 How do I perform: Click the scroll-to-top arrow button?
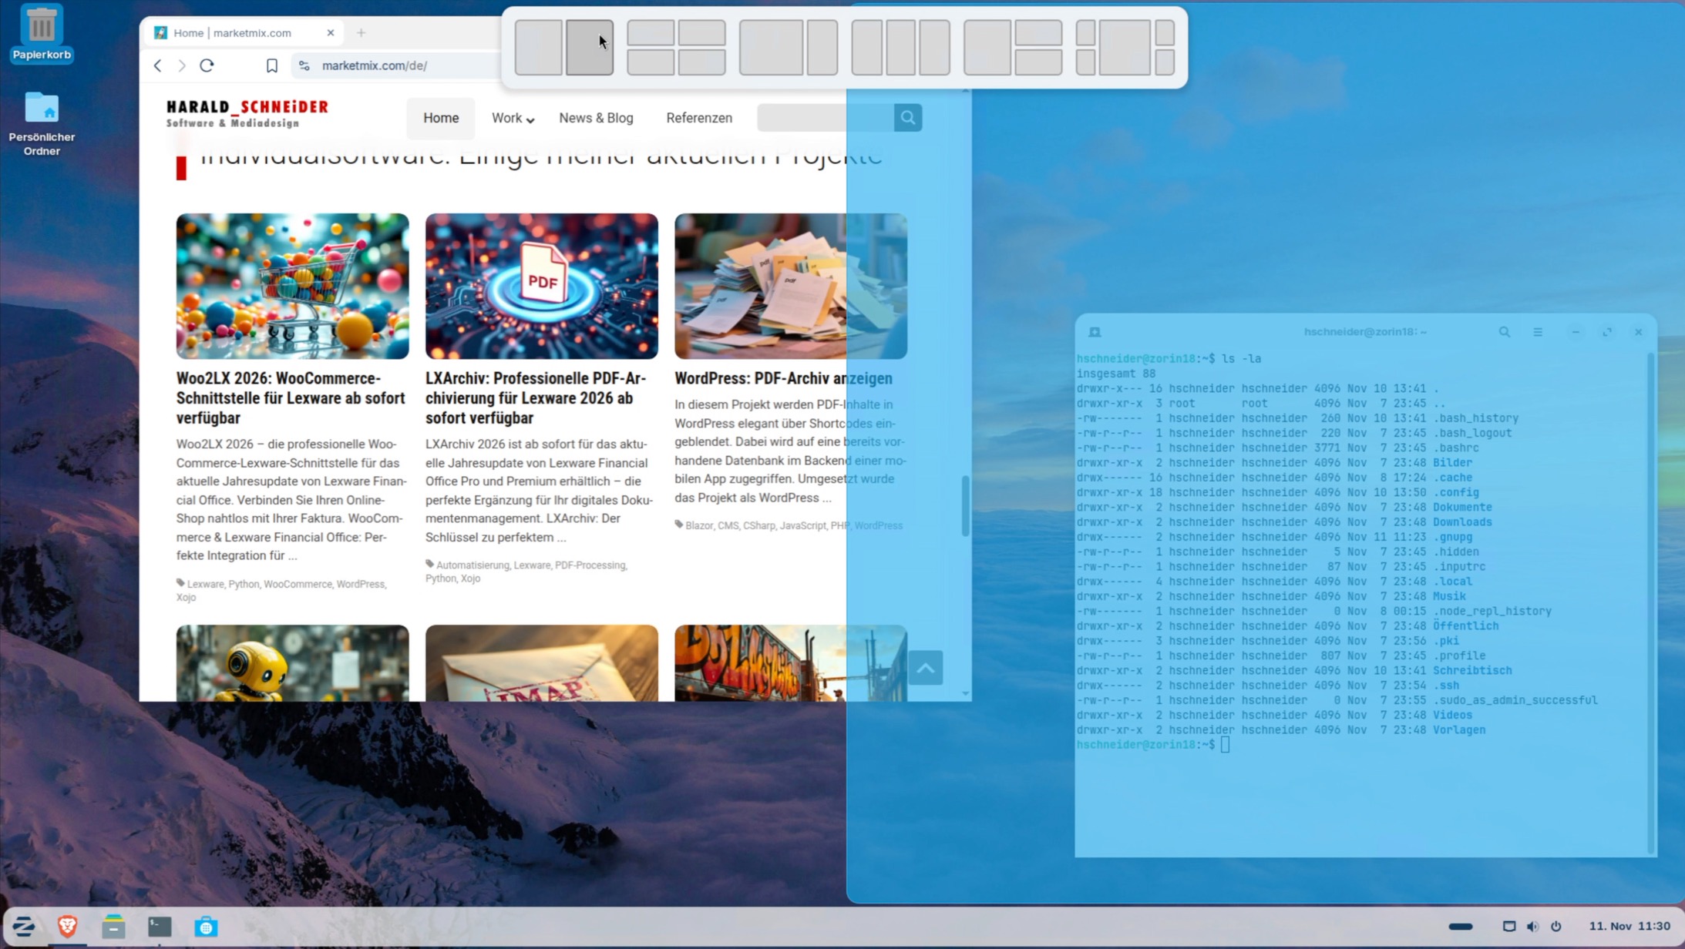coord(926,668)
